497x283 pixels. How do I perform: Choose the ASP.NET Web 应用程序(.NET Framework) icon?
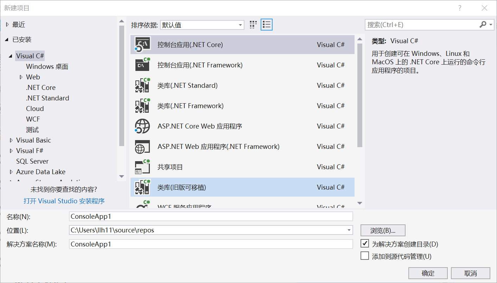click(x=143, y=146)
